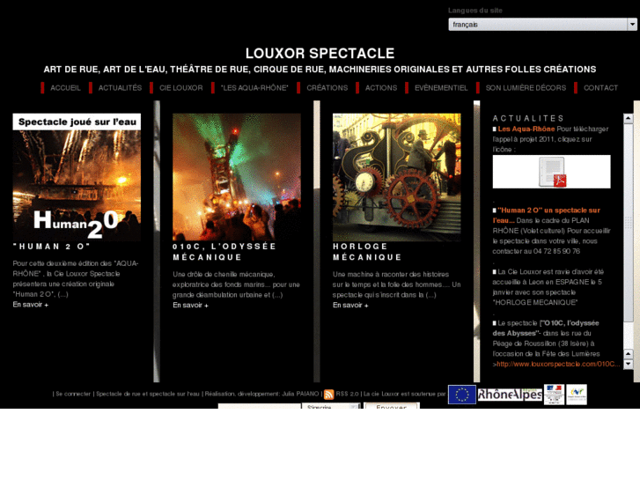
Task: Go to the ÉVÈNEMENTIEL menu item
Action: (441, 88)
